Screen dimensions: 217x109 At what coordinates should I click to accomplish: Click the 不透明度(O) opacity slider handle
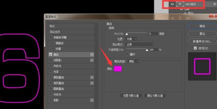pyautogui.click(x=147, y=50)
